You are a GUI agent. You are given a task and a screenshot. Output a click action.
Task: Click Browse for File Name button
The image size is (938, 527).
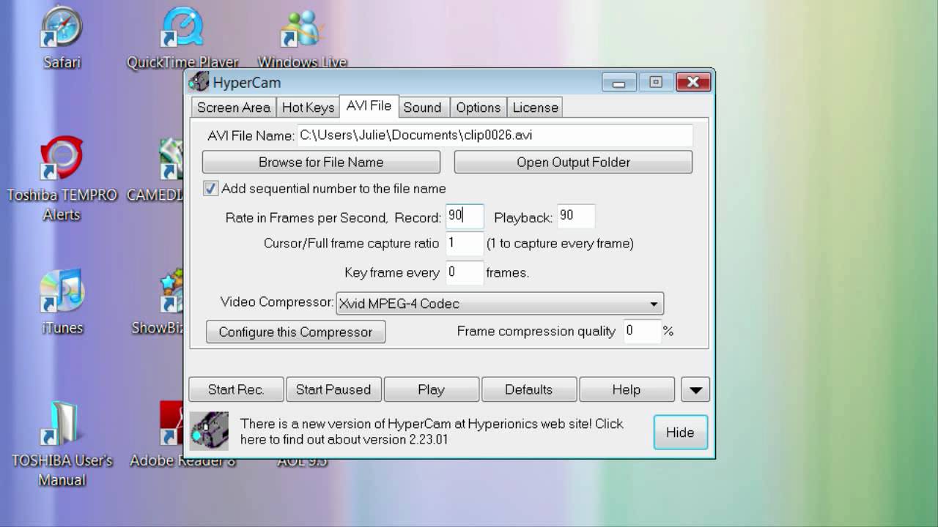[x=321, y=162]
